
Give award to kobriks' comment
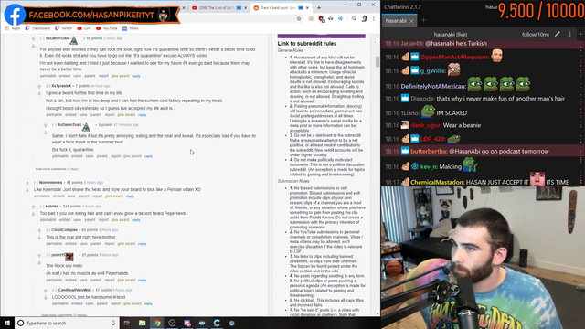tap(120, 220)
